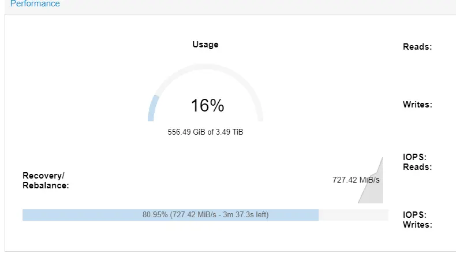Click the IOPS Reads label
This screenshot has width=456, height=260.
point(417,162)
